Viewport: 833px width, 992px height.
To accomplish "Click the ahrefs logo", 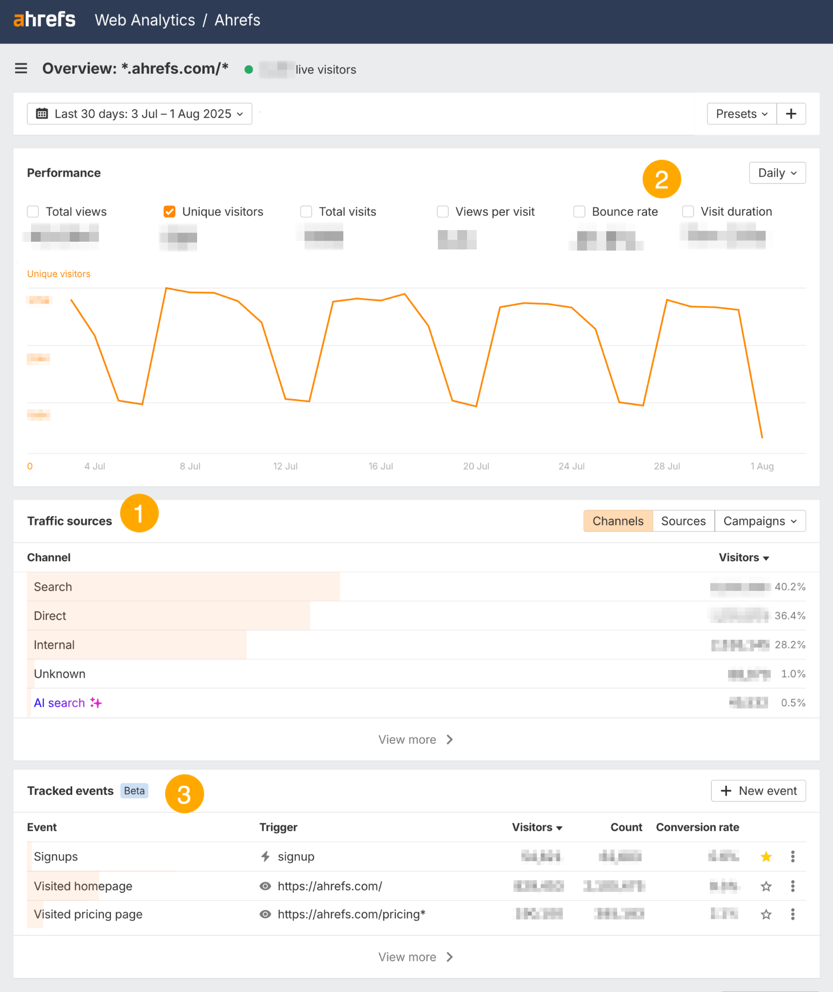I will pyautogui.click(x=45, y=19).
